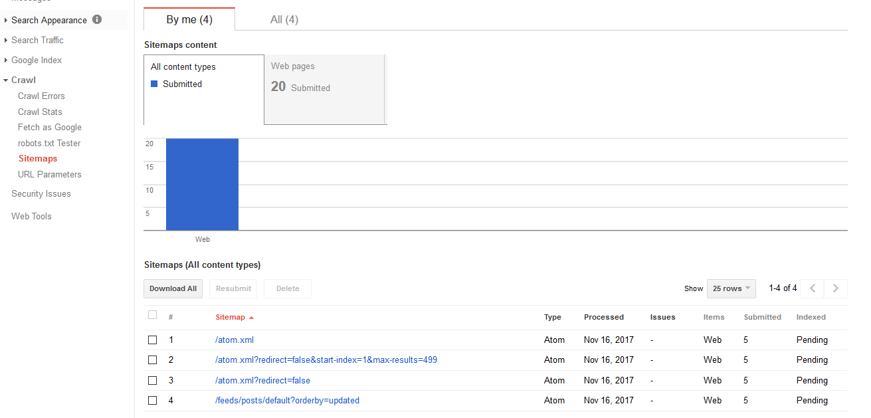Open Security Issues page

pyautogui.click(x=41, y=194)
